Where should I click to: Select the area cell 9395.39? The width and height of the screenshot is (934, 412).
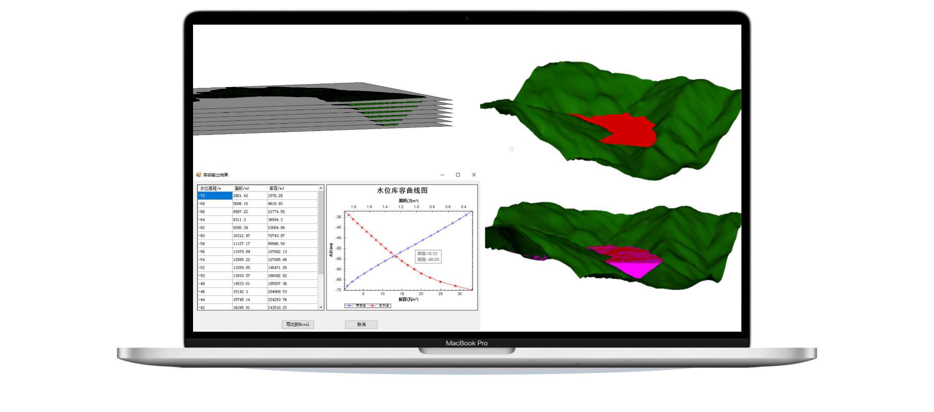coord(249,228)
